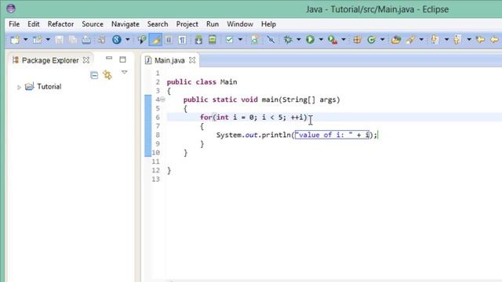Toggle Show Whitespace Characters pilcrow button
502x282 pixels.
click(182, 40)
